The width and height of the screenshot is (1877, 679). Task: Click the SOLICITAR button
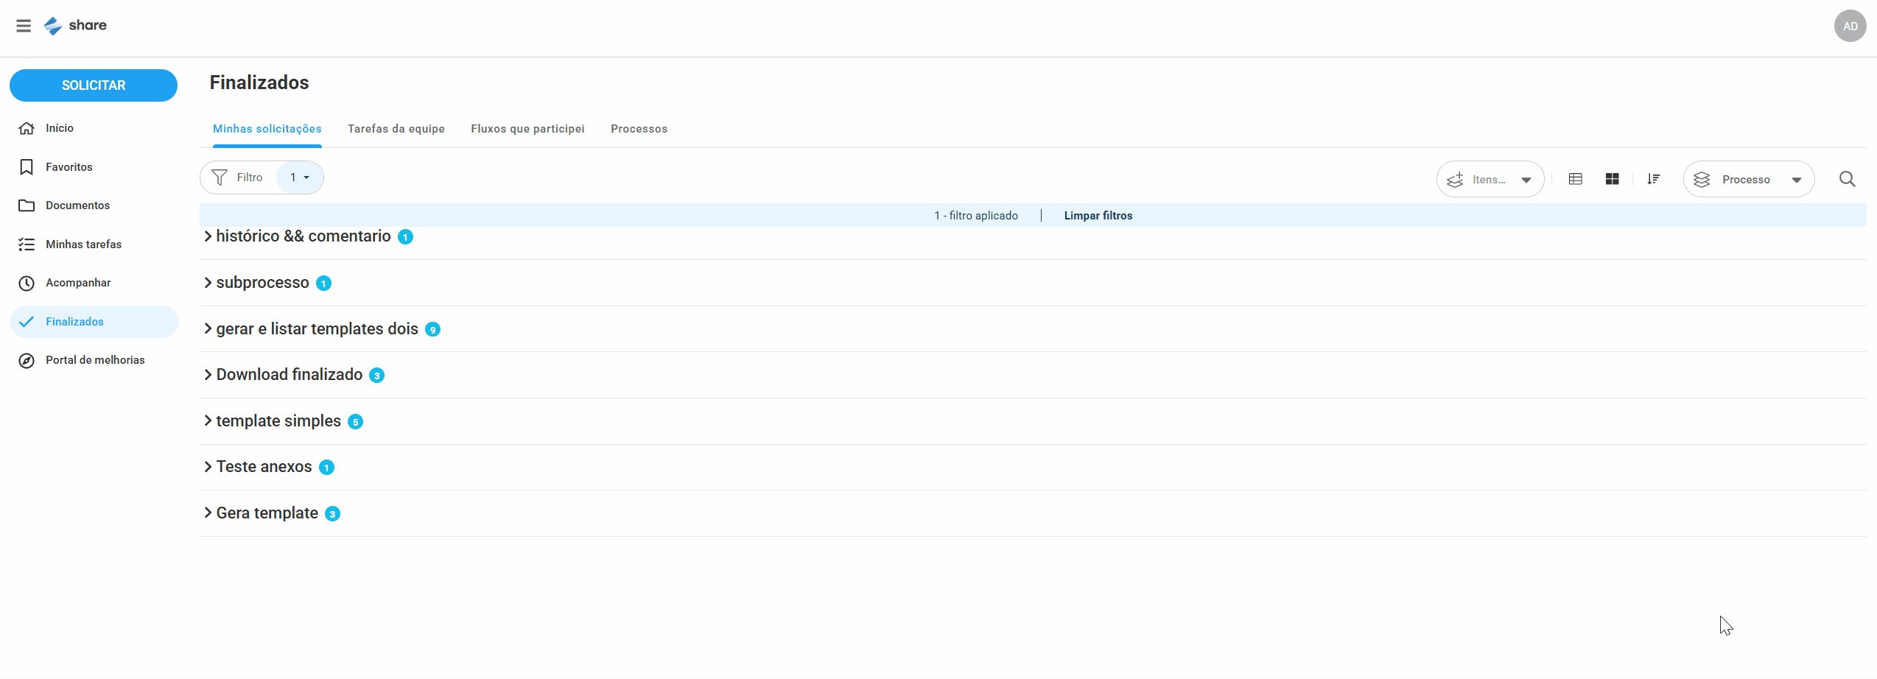coord(94,85)
